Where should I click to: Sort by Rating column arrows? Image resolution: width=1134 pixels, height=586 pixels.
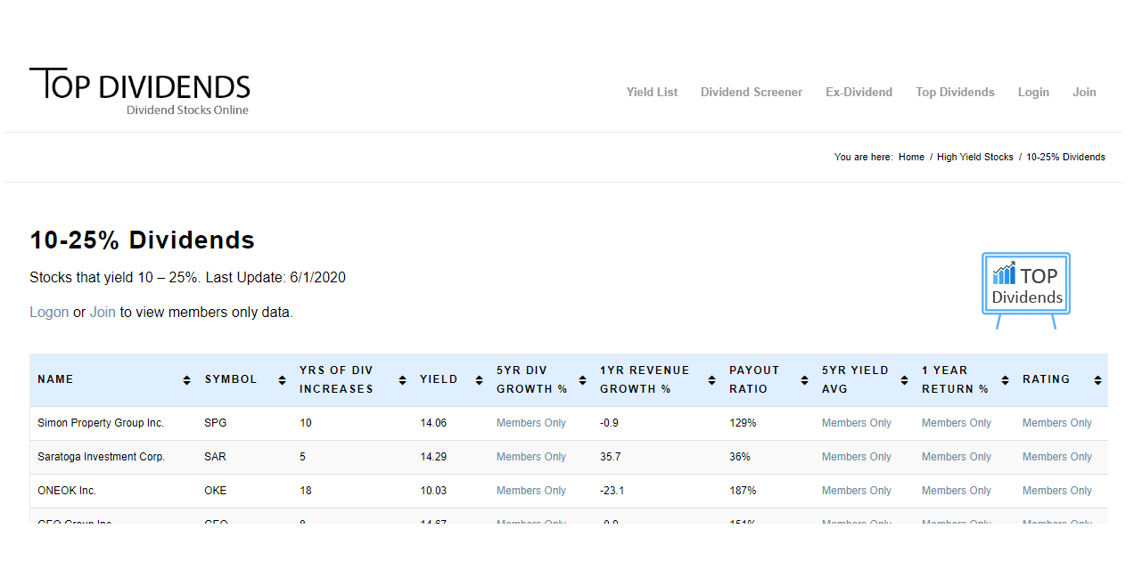click(x=1097, y=380)
